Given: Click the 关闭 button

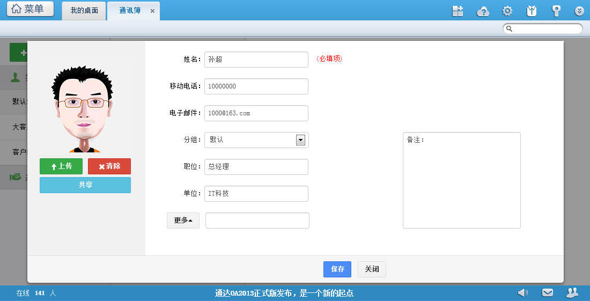Looking at the screenshot, I should pyautogui.click(x=372, y=269).
